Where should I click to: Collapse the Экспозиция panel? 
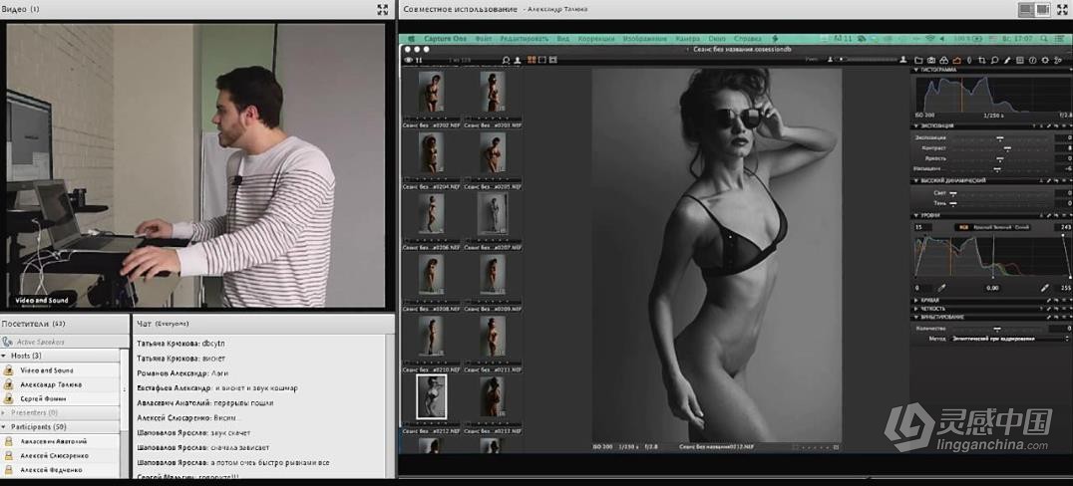tap(915, 125)
